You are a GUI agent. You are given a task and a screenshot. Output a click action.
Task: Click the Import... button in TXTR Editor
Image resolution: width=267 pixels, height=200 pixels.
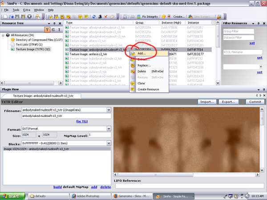click(x=207, y=102)
